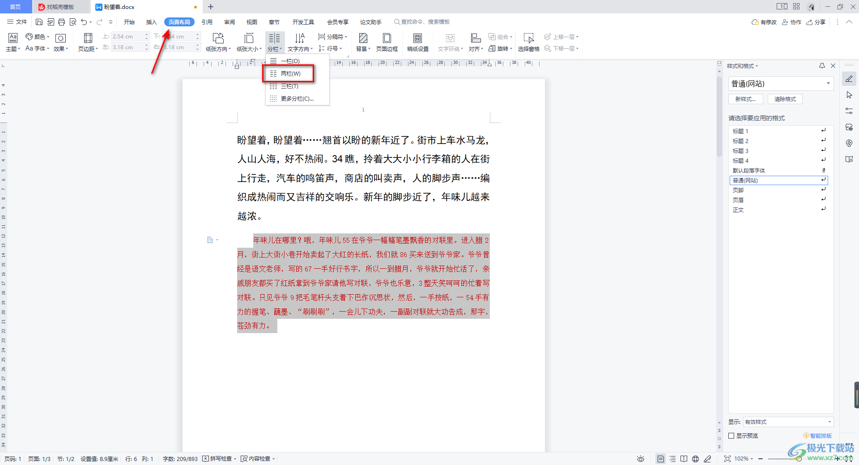Select Three columns (三栏) option
The image size is (859, 465).
click(298, 86)
